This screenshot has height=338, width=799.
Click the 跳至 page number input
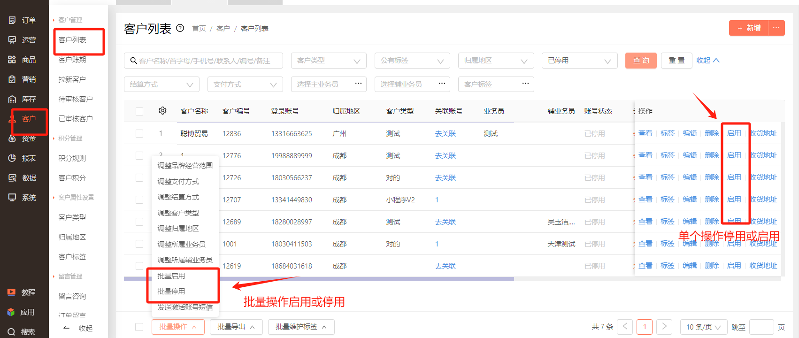(x=761, y=327)
